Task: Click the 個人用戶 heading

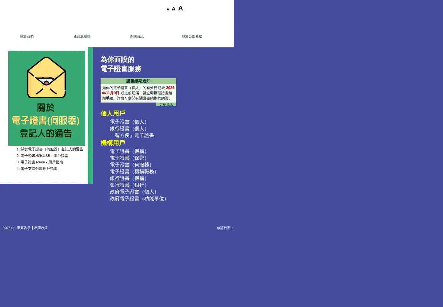Action: coord(113,114)
